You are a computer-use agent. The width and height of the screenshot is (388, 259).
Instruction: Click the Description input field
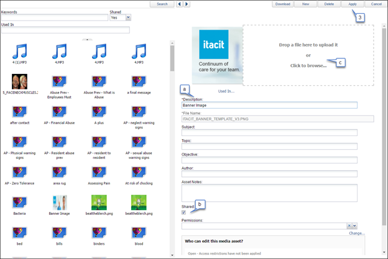coord(269,106)
